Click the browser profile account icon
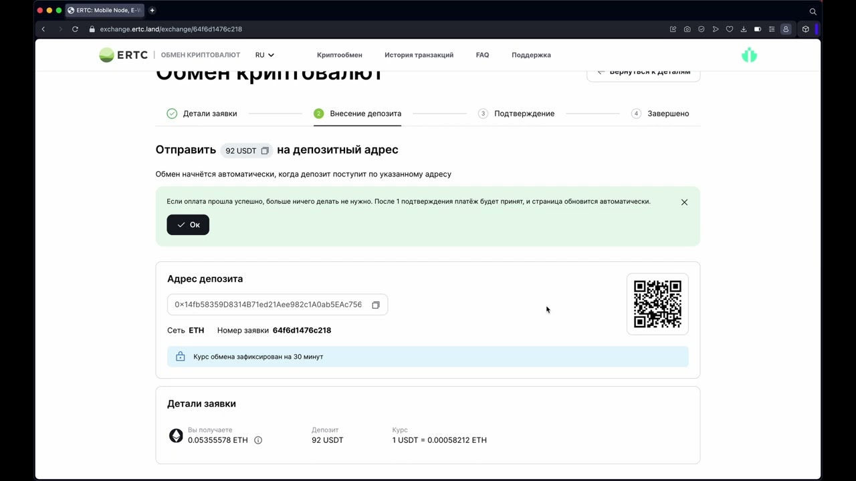The width and height of the screenshot is (856, 481). [x=786, y=29]
